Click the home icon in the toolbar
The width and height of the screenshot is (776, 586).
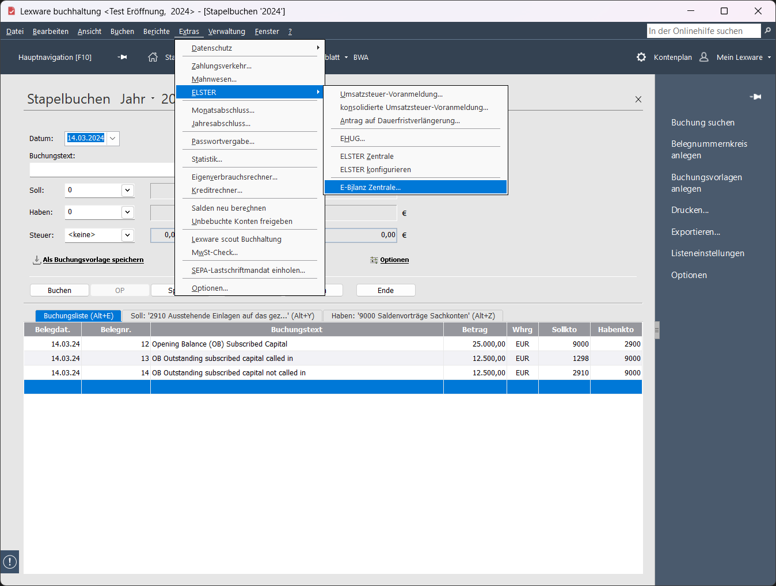pyautogui.click(x=153, y=57)
